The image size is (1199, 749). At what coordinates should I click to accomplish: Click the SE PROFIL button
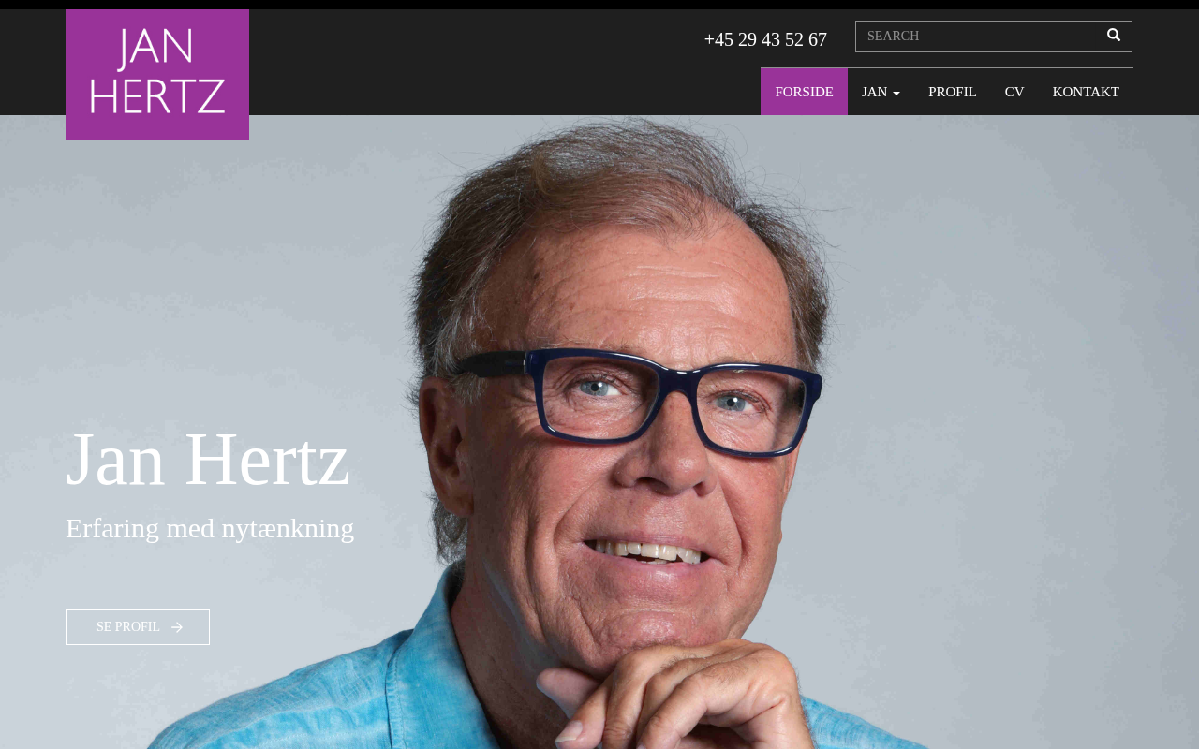(x=138, y=627)
